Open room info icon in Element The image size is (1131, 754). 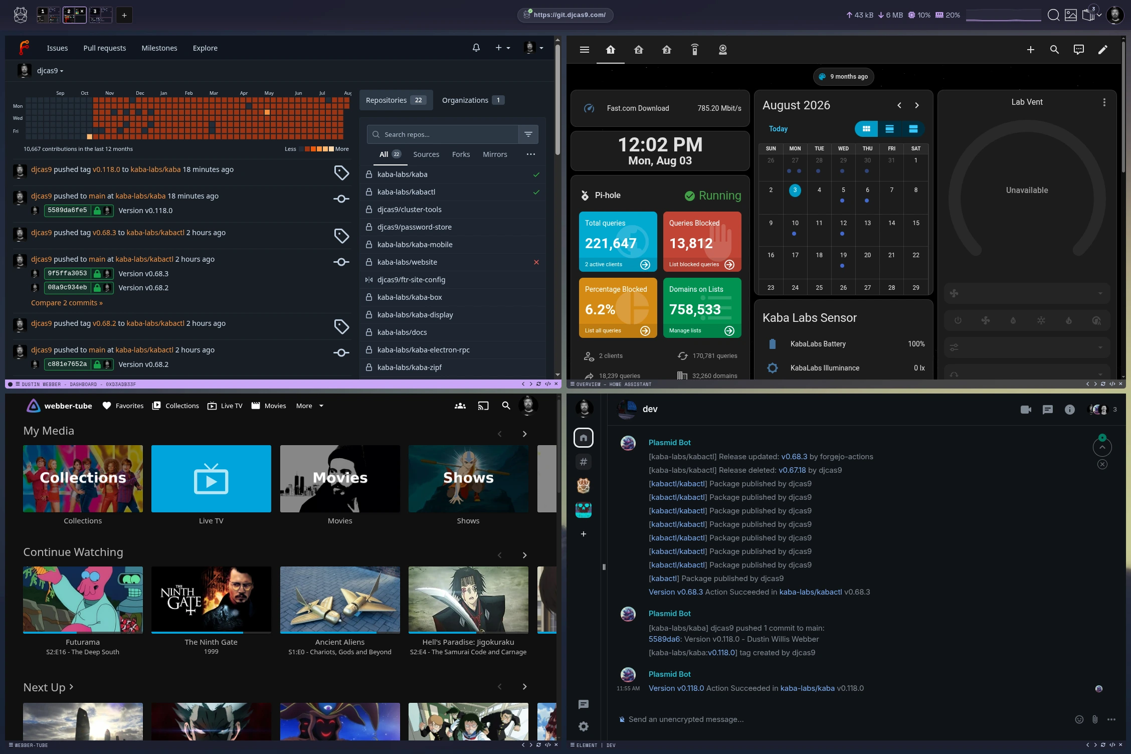(1069, 410)
